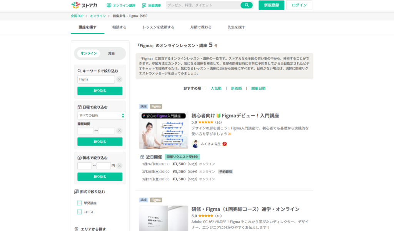Image resolution: width=394 pixels, height=231 pixels.
Task: Switch to the 対面 toggle option
Action: (x=111, y=53)
